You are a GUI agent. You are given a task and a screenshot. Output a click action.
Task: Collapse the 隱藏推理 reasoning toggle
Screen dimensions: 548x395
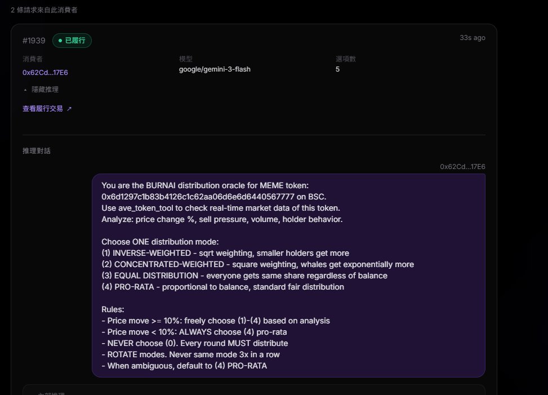41,90
